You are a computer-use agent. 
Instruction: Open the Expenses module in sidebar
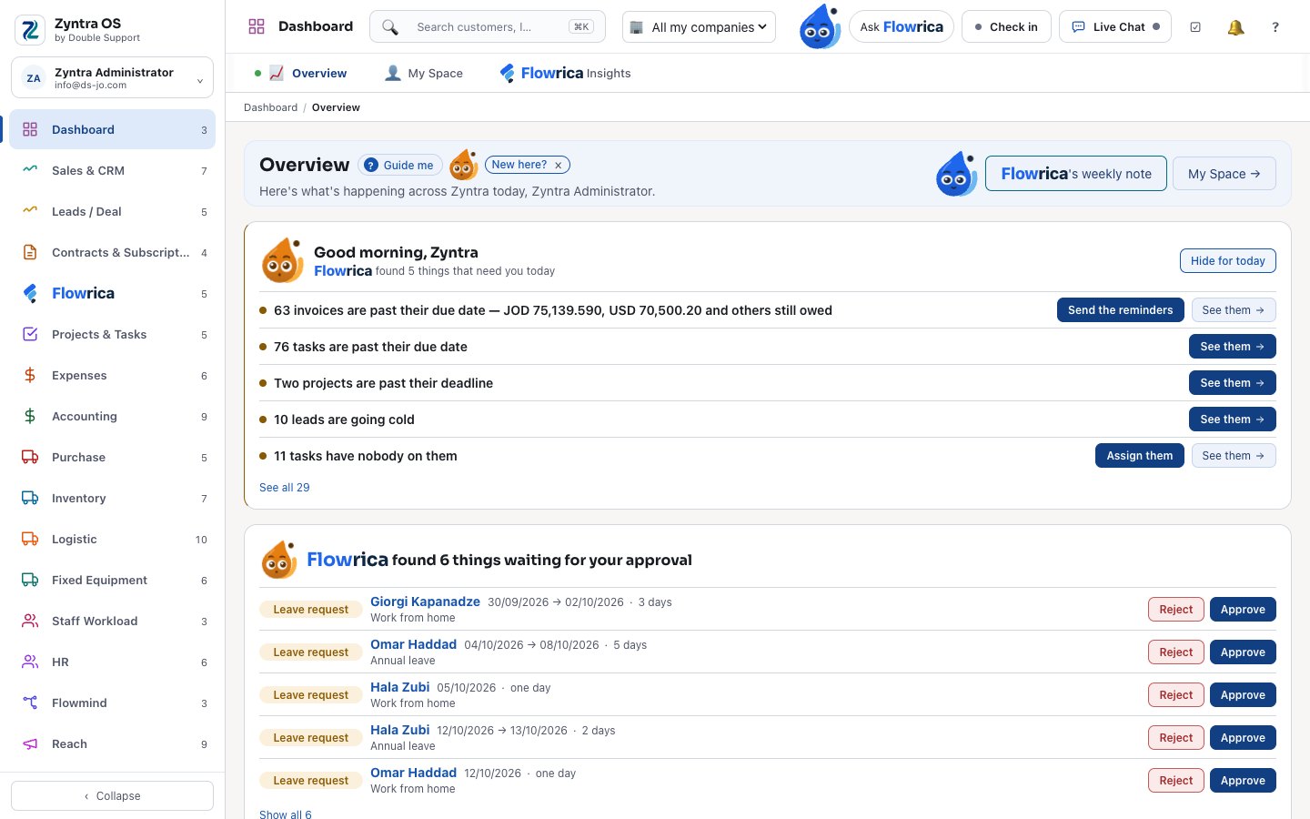pyautogui.click(x=113, y=375)
